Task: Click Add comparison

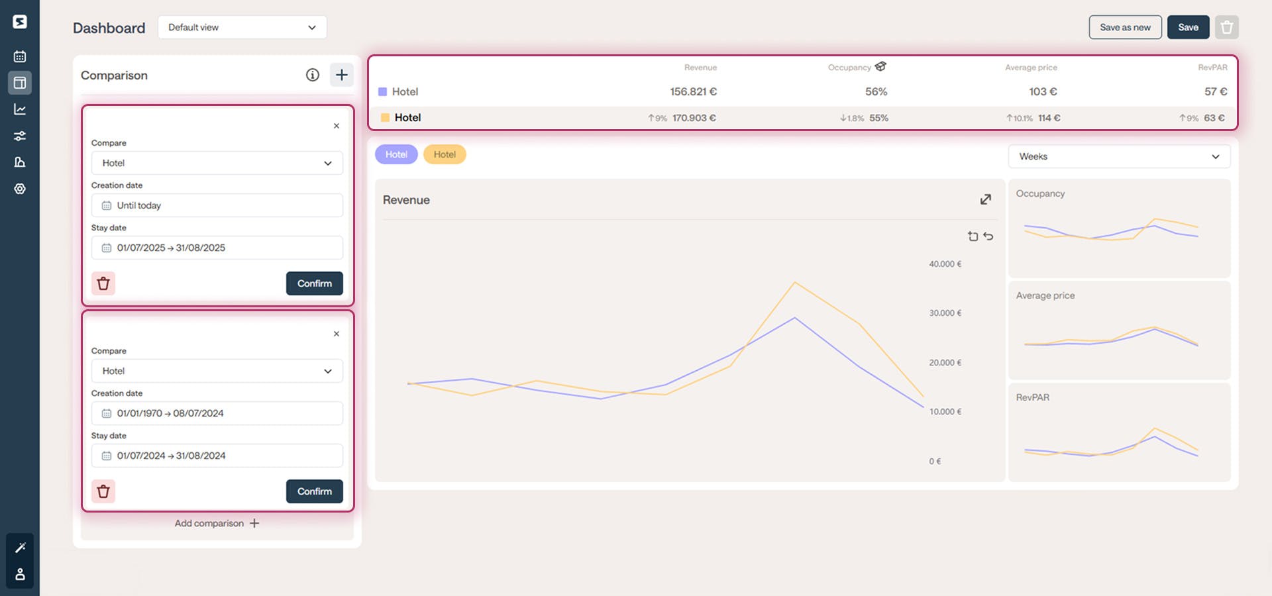Action: click(x=217, y=523)
